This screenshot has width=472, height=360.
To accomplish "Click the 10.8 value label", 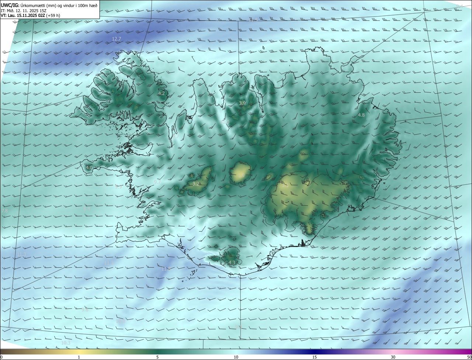I will [x=121, y=321].
